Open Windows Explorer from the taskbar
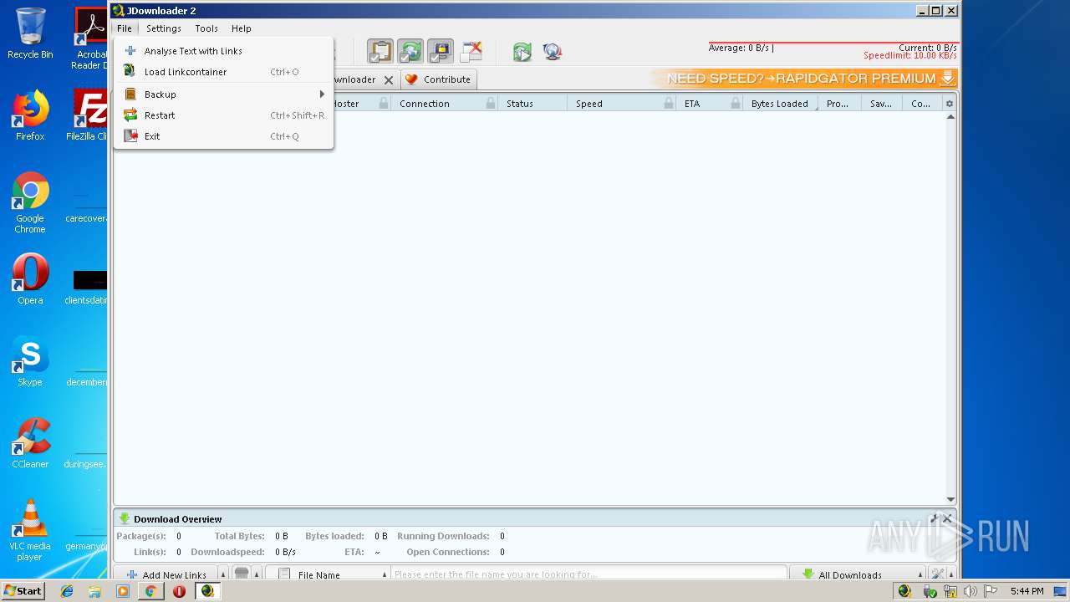1070x602 pixels. coord(94,591)
